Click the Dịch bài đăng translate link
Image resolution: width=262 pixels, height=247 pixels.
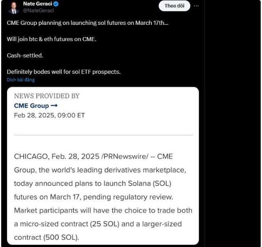[x=21, y=80]
